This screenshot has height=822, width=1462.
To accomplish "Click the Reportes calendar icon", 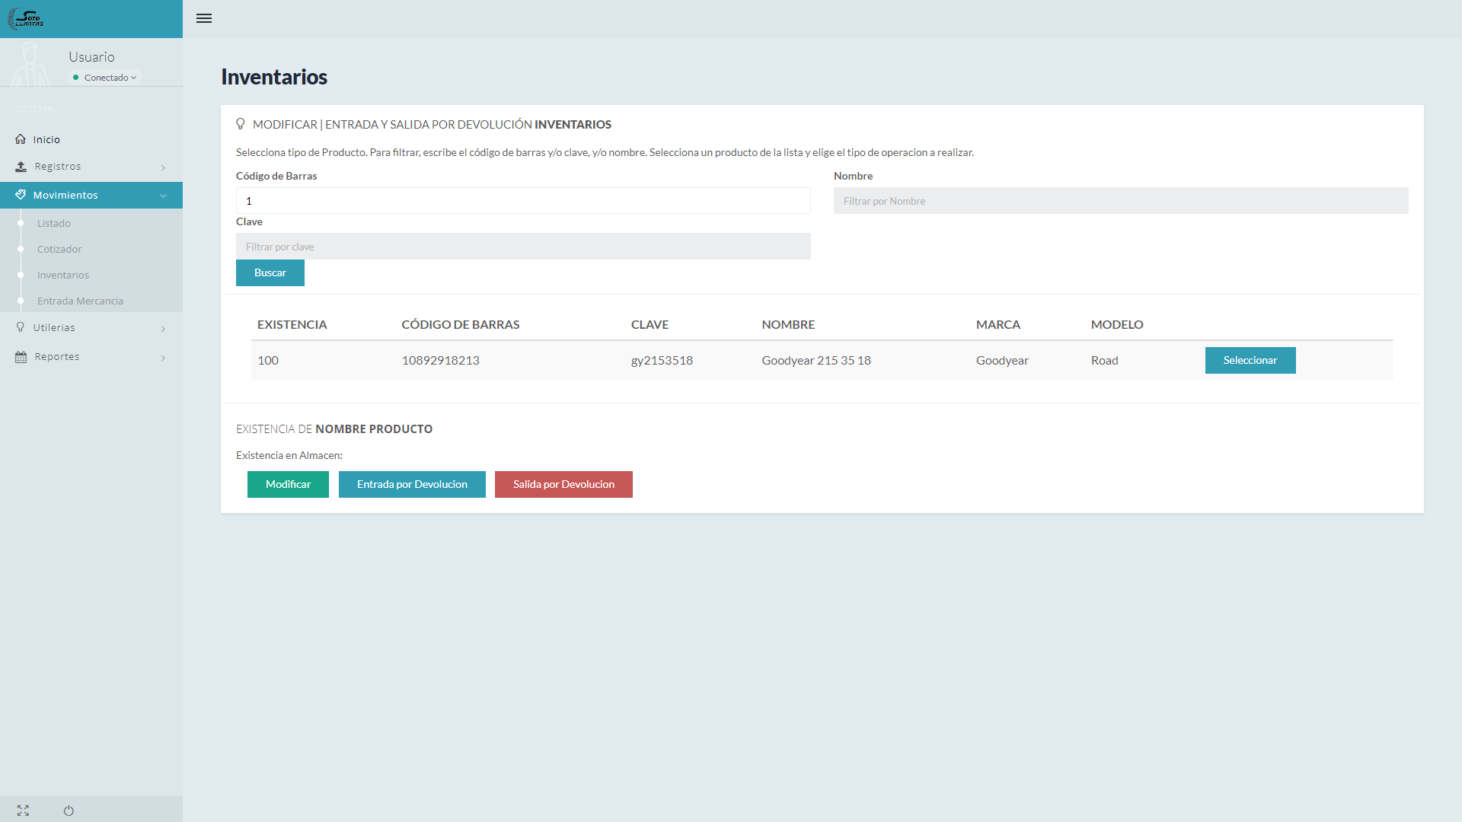I will click(x=21, y=357).
